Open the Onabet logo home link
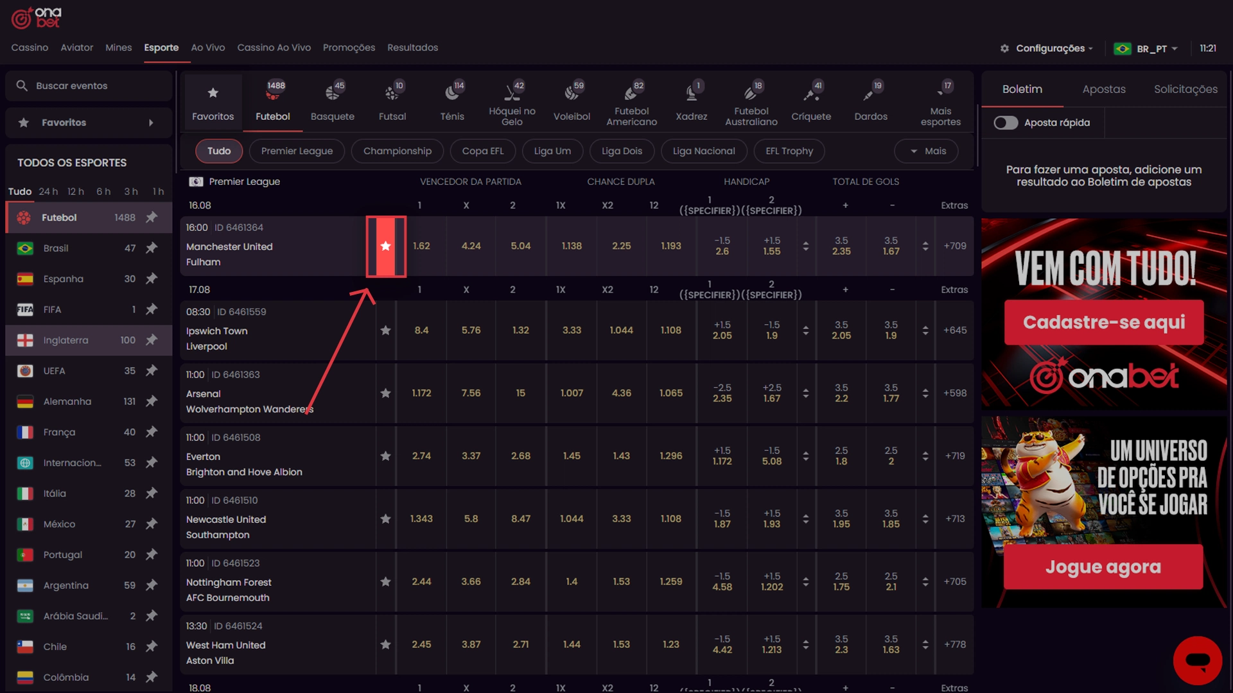 point(36,17)
